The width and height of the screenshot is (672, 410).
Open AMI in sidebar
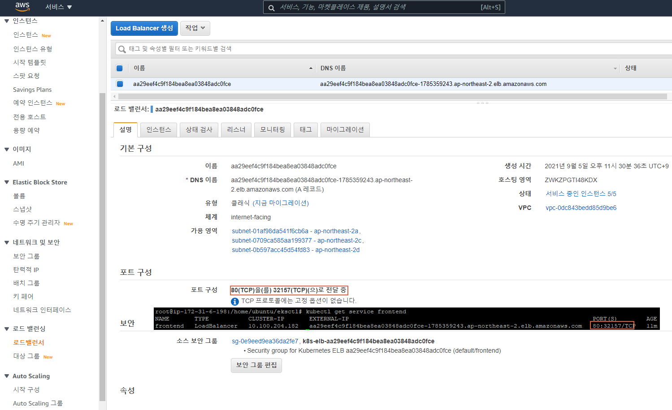(x=19, y=164)
